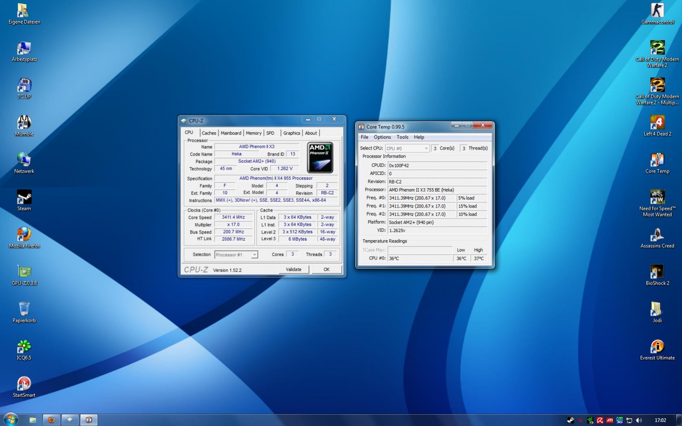Click the Firefox taskbar button
The height and width of the screenshot is (426, 682).
pos(52,420)
